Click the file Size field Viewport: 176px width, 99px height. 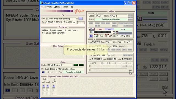click(x=61, y=22)
